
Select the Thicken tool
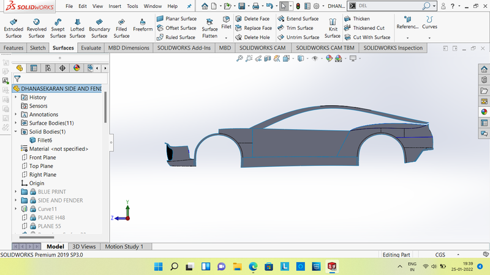(x=356, y=19)
